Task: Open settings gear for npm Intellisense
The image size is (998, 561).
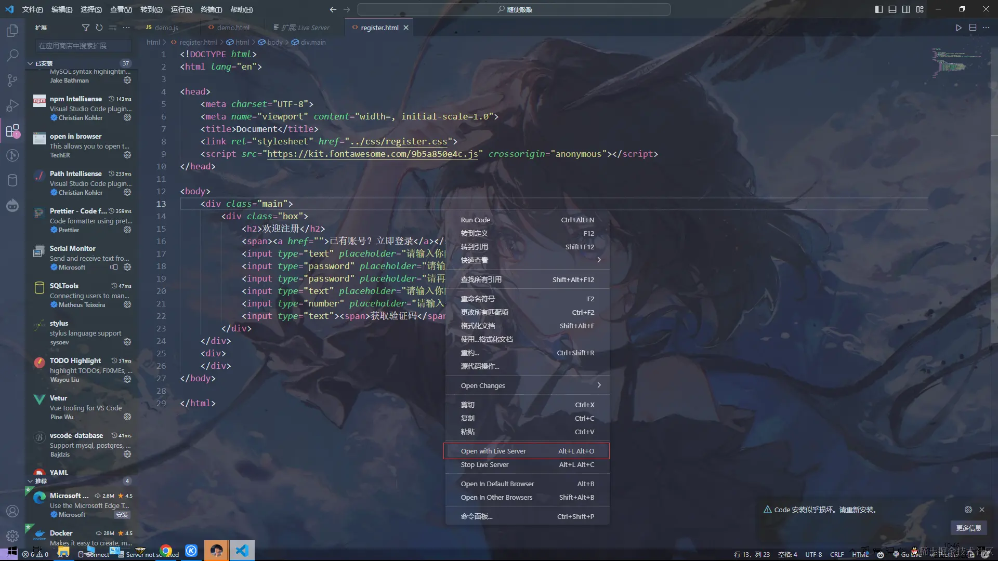Action: click(127, 118)
